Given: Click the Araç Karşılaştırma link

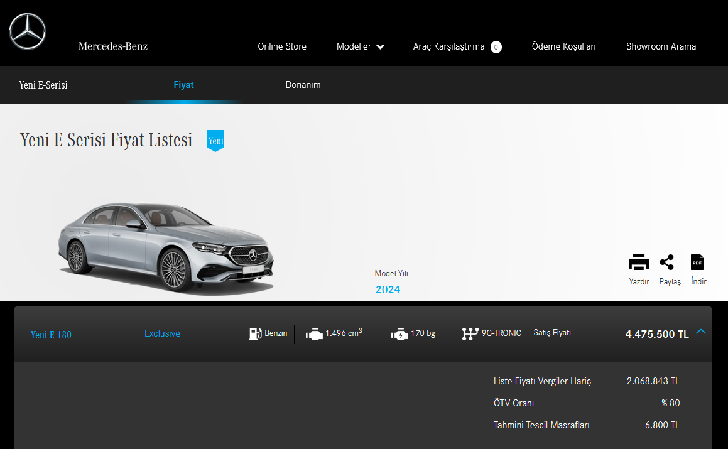Looking at the screenshot, I should pyautogui.click(x=448, y=46).
